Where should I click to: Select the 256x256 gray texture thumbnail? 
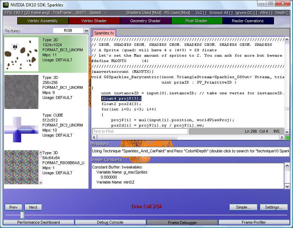pos(21,92)
